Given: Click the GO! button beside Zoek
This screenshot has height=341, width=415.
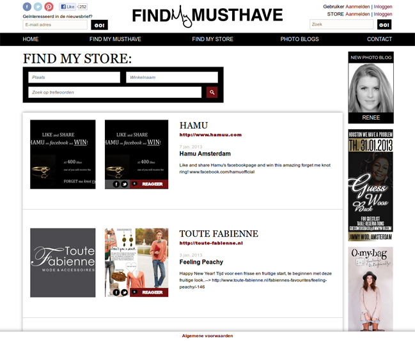Looking at the screenshot, I should point(384,24).
